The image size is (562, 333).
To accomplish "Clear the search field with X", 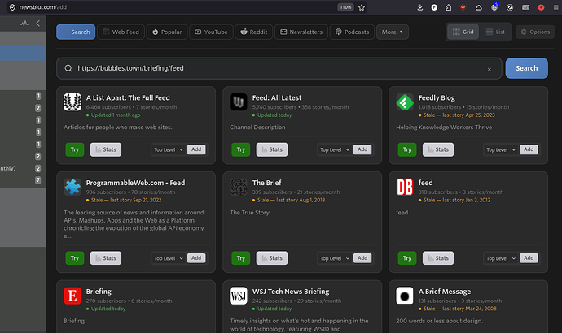I will [x=490, y=69].
